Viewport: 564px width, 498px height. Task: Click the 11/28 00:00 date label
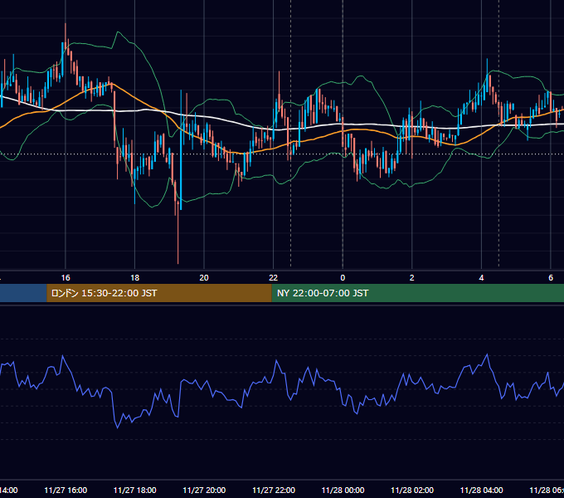343,490
